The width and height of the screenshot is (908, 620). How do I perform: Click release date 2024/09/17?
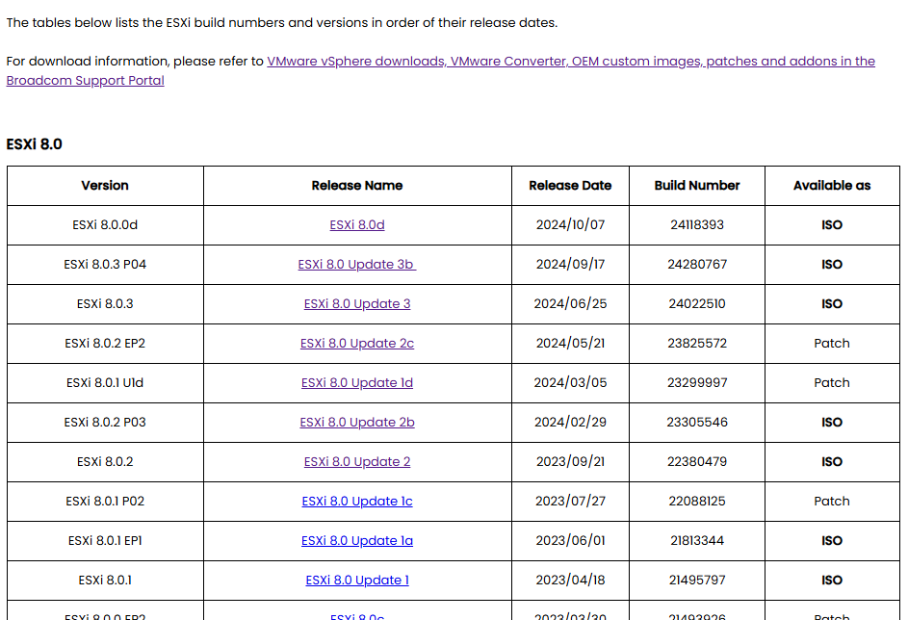coord(570,265)
